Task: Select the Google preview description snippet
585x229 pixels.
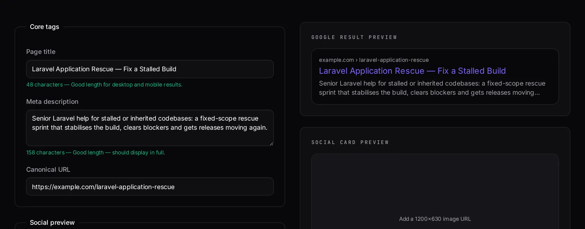Action: coord(432,88)
